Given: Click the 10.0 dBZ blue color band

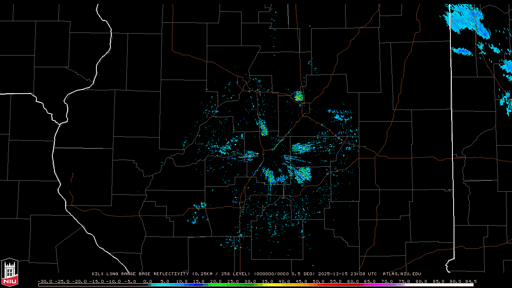Looking at the screenshot, I should 182,285.
